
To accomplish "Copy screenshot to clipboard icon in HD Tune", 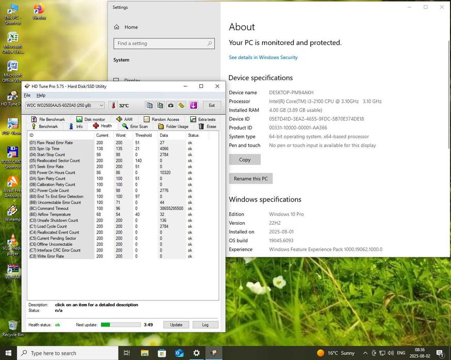I will click(x=160, y=105).
